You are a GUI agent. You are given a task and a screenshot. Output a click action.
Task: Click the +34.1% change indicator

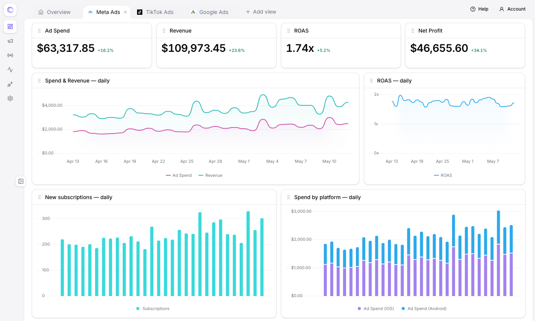(479, 50)
